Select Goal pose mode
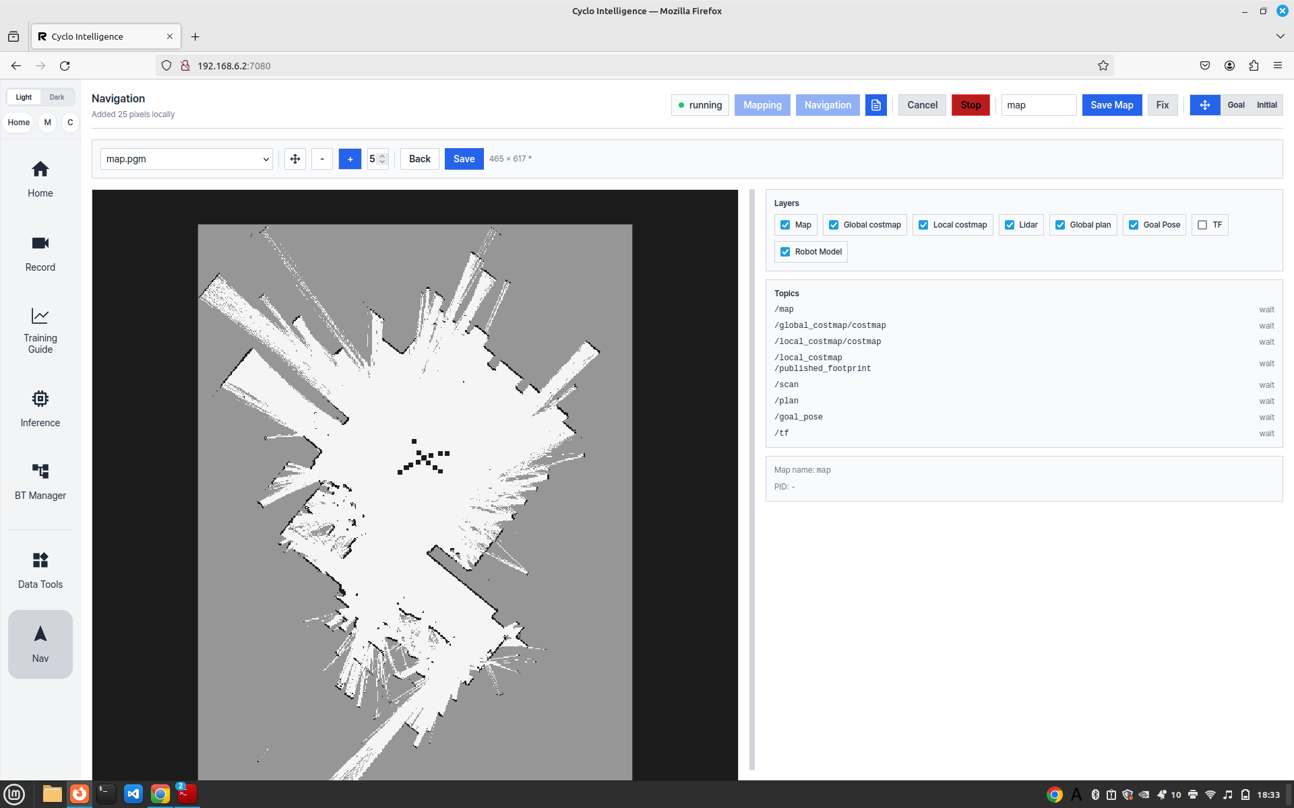The width and height of the screenshot is (1294, 808). point(1236,105)
